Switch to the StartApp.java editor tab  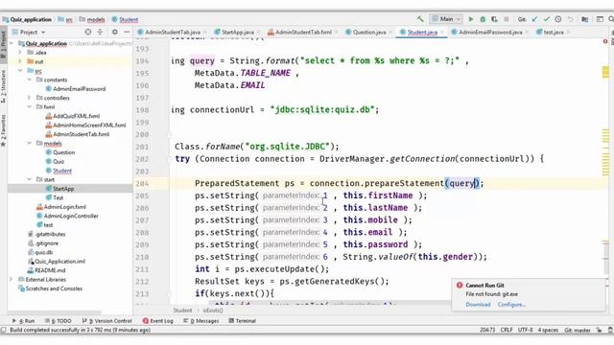click(237, 32)
